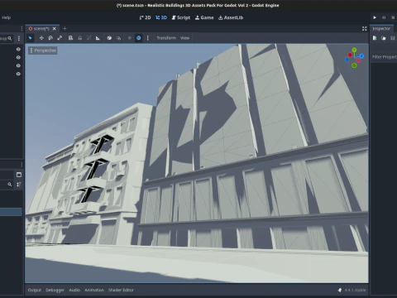
Task: Click the FileSystem filter files search field
Action: coord(7,185)
